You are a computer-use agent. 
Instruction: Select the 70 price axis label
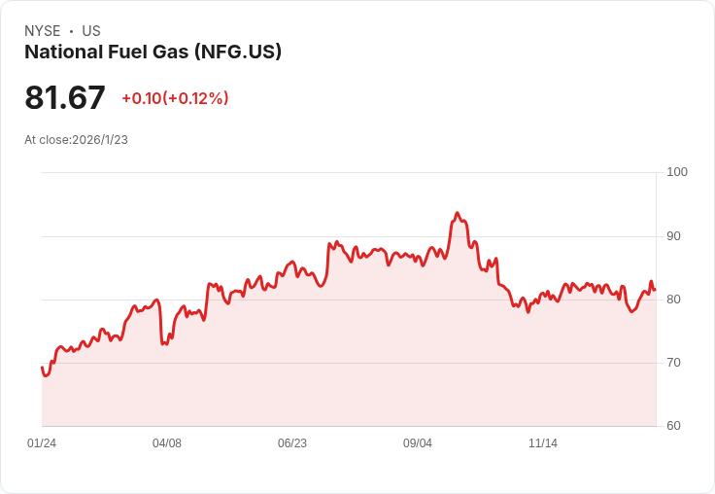[x=674, y=363]
